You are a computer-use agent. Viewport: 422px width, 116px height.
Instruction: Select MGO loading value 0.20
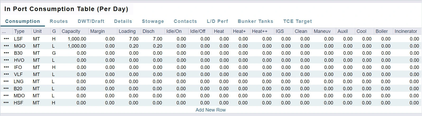tap(129, 46)
